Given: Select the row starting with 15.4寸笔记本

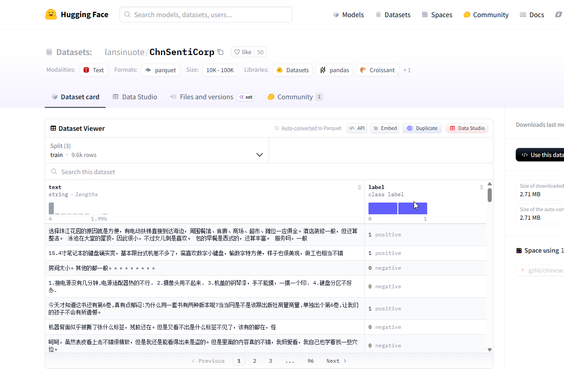Looking at the screenshot, I should pyautogui.click(x=266, y=253).
